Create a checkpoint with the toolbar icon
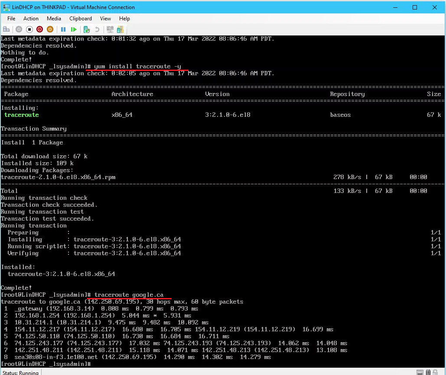The width and height of the screenshot is (446, 375). pos(87,29)
